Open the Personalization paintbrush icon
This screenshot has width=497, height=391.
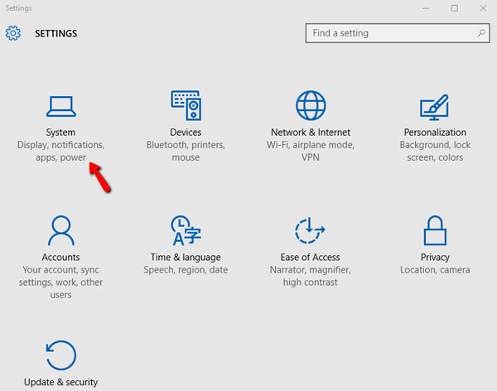pyautogui.click(x=435, y=107)
